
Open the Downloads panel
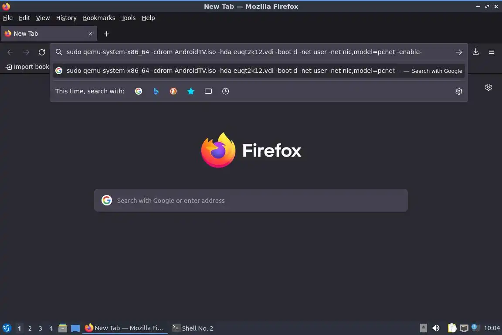pos(475,52)
